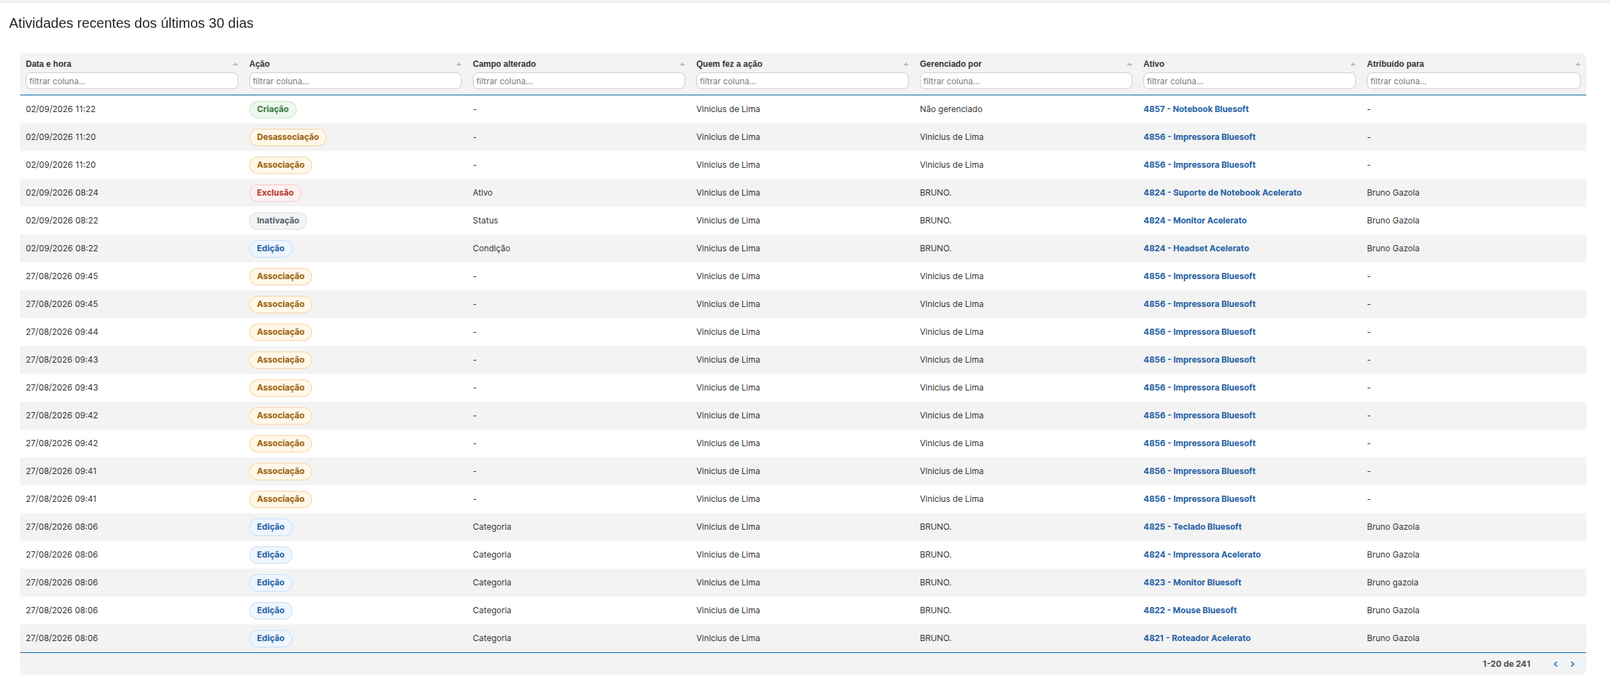Image resolution: width=1610 pixels, height=694 pixels.
Task: Toggle sort on Gerenciado por column
Action: point(1129,64)
